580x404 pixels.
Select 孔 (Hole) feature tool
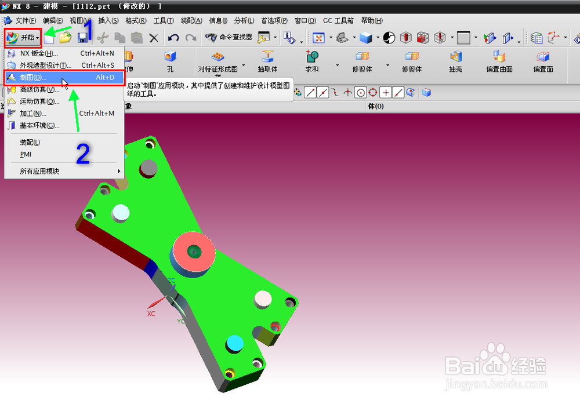click(x=170, y=61)
